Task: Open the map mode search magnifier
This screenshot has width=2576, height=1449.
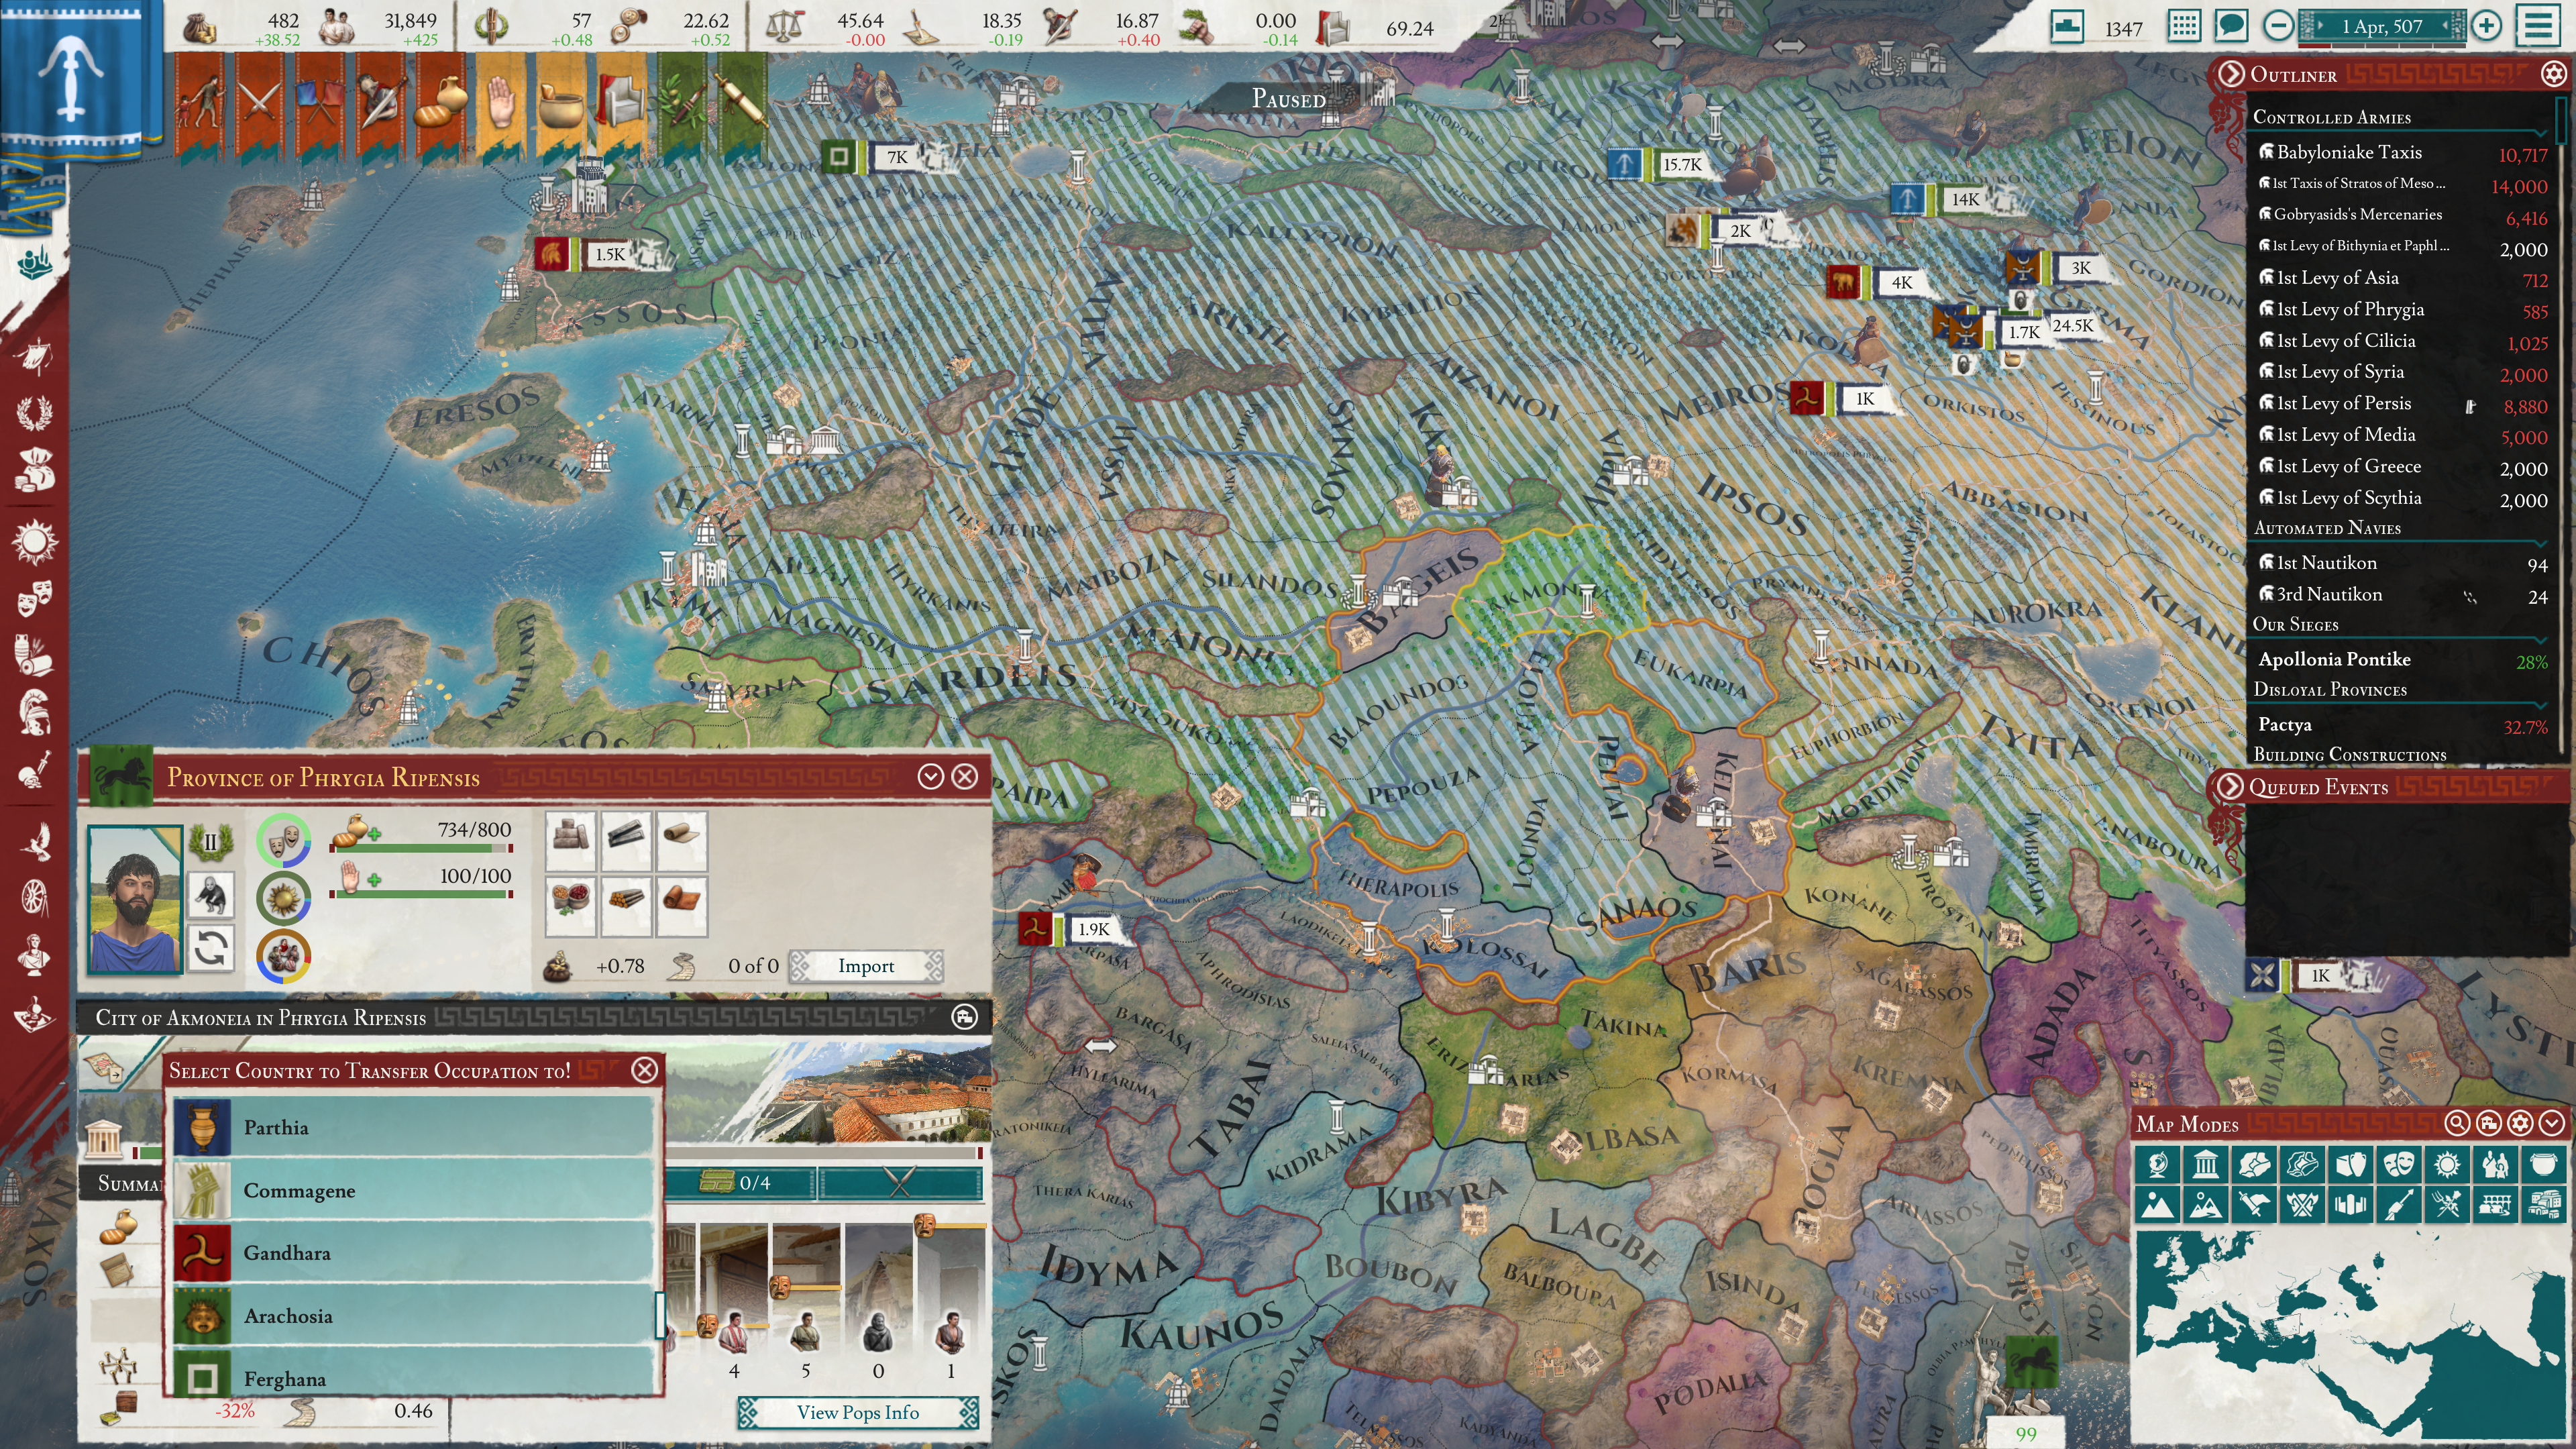Action: tap(2457, 1123)
